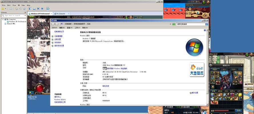Open the VMware VM menu

19,5
